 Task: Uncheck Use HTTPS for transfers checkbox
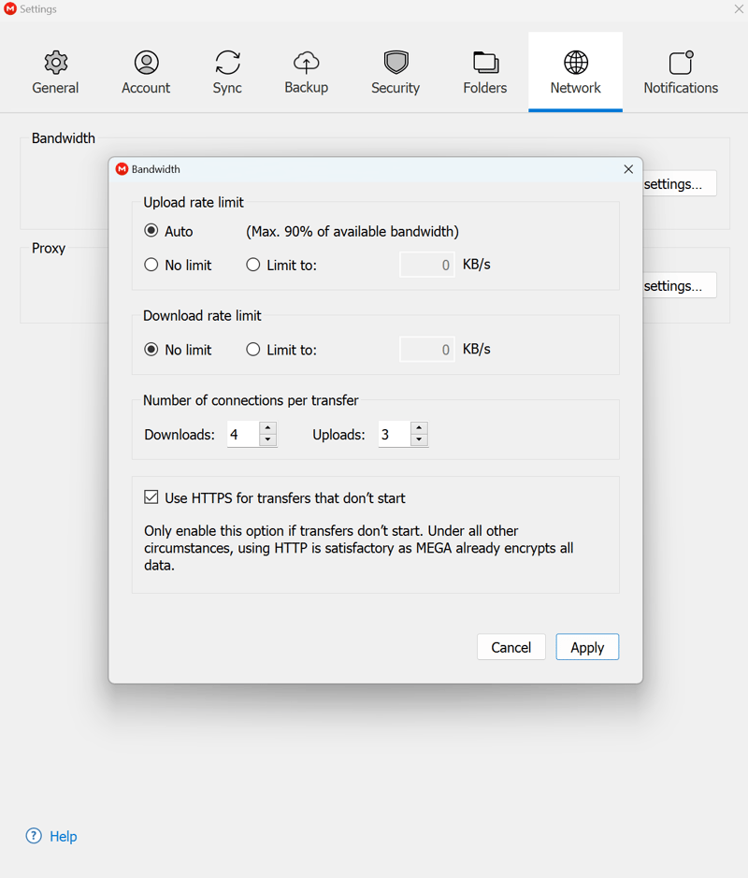click(x=151, y=497)
